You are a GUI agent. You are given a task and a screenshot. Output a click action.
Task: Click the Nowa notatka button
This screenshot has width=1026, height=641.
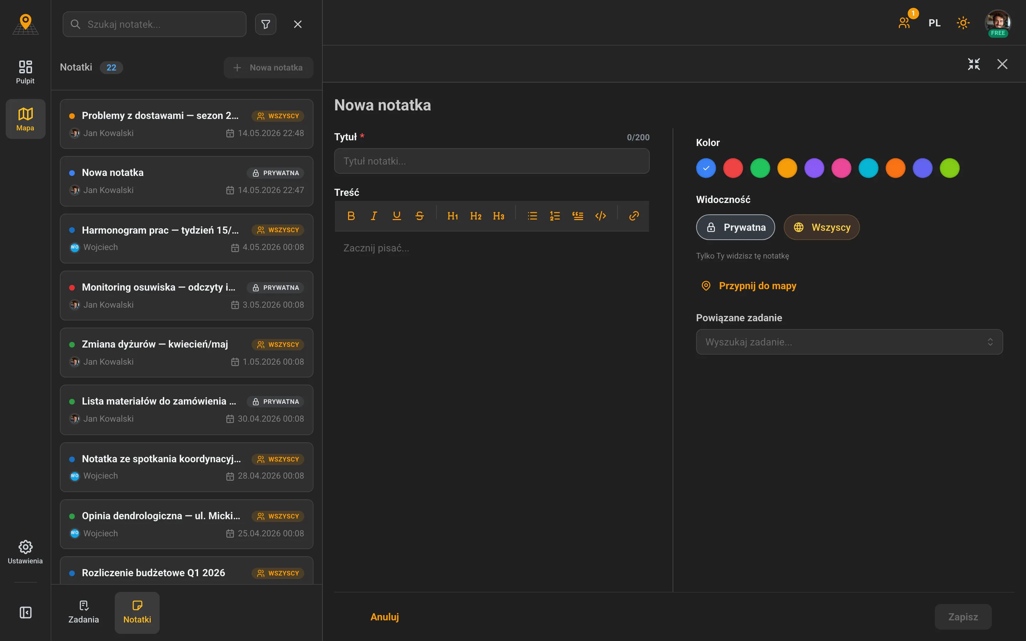point(268,67)
